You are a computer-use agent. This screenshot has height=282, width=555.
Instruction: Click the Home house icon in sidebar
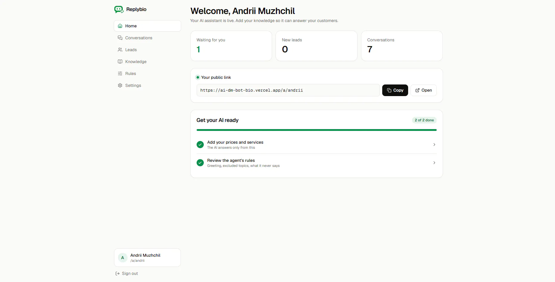click(x=120, y=26)
